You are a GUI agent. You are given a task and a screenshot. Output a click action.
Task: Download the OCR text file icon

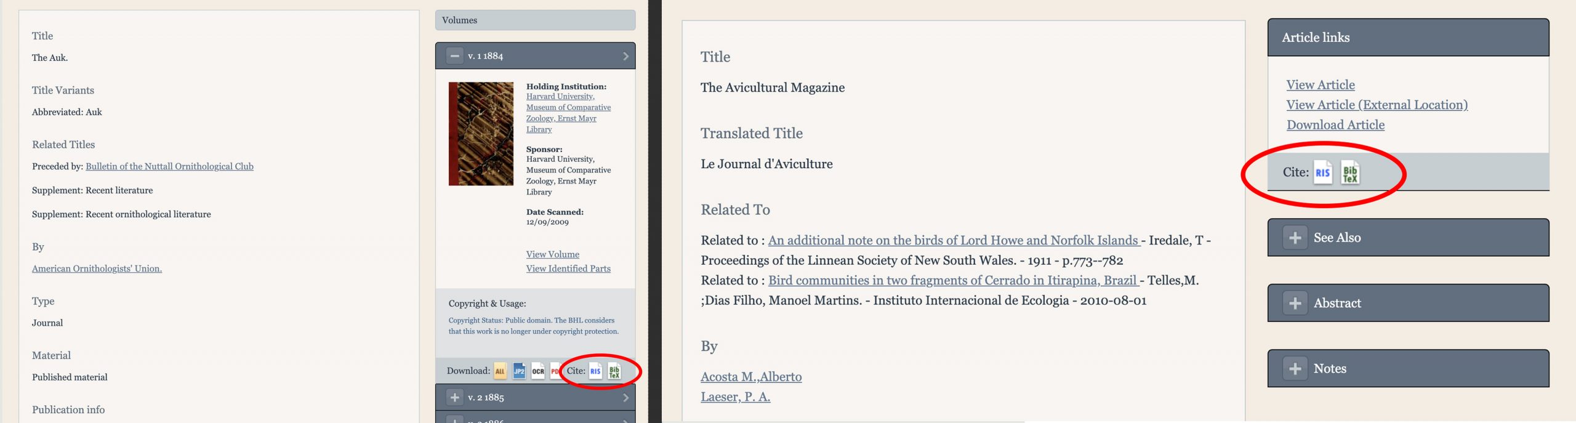point(538,371)
